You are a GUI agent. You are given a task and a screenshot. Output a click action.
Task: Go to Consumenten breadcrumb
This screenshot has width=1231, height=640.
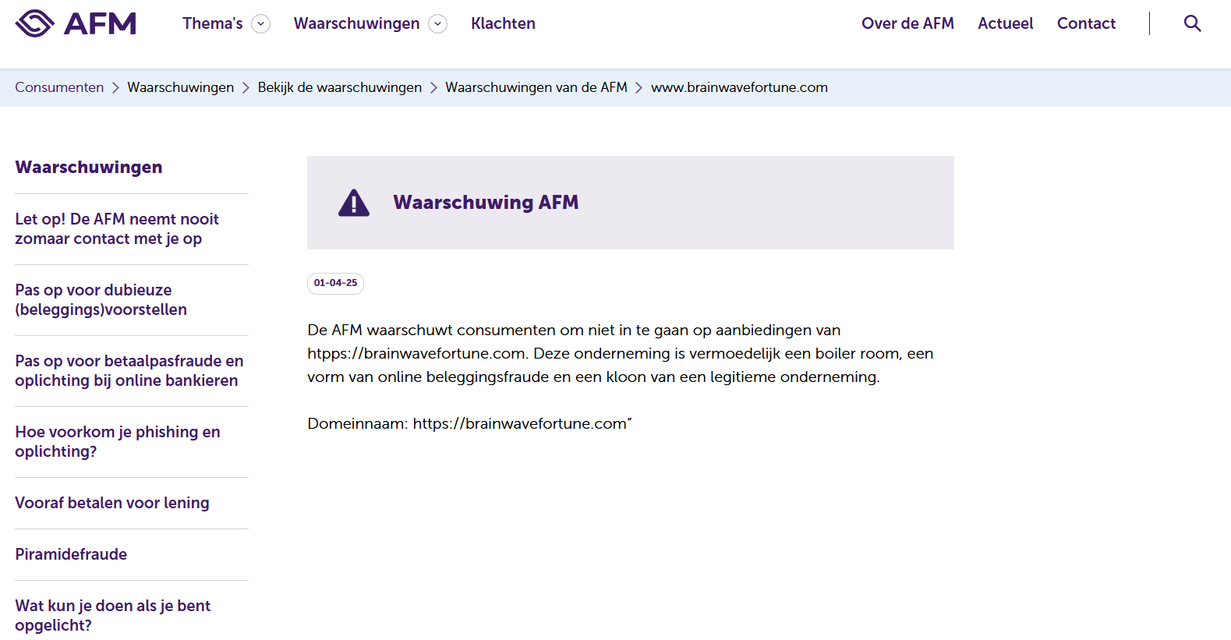[x=59, y=87]
